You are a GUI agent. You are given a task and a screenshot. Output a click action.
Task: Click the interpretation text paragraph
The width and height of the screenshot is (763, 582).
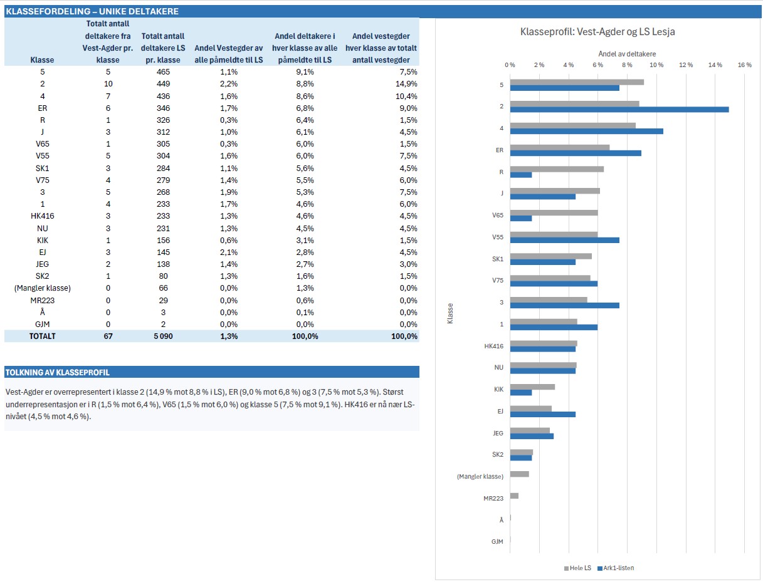tap(212, 404)
